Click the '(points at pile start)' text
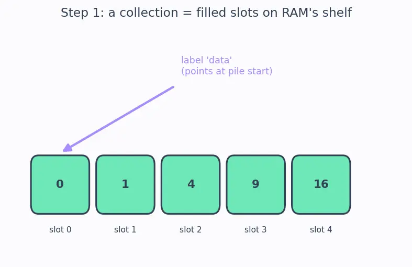The height and width of the screenshot is (267, 412). point(227,71)
